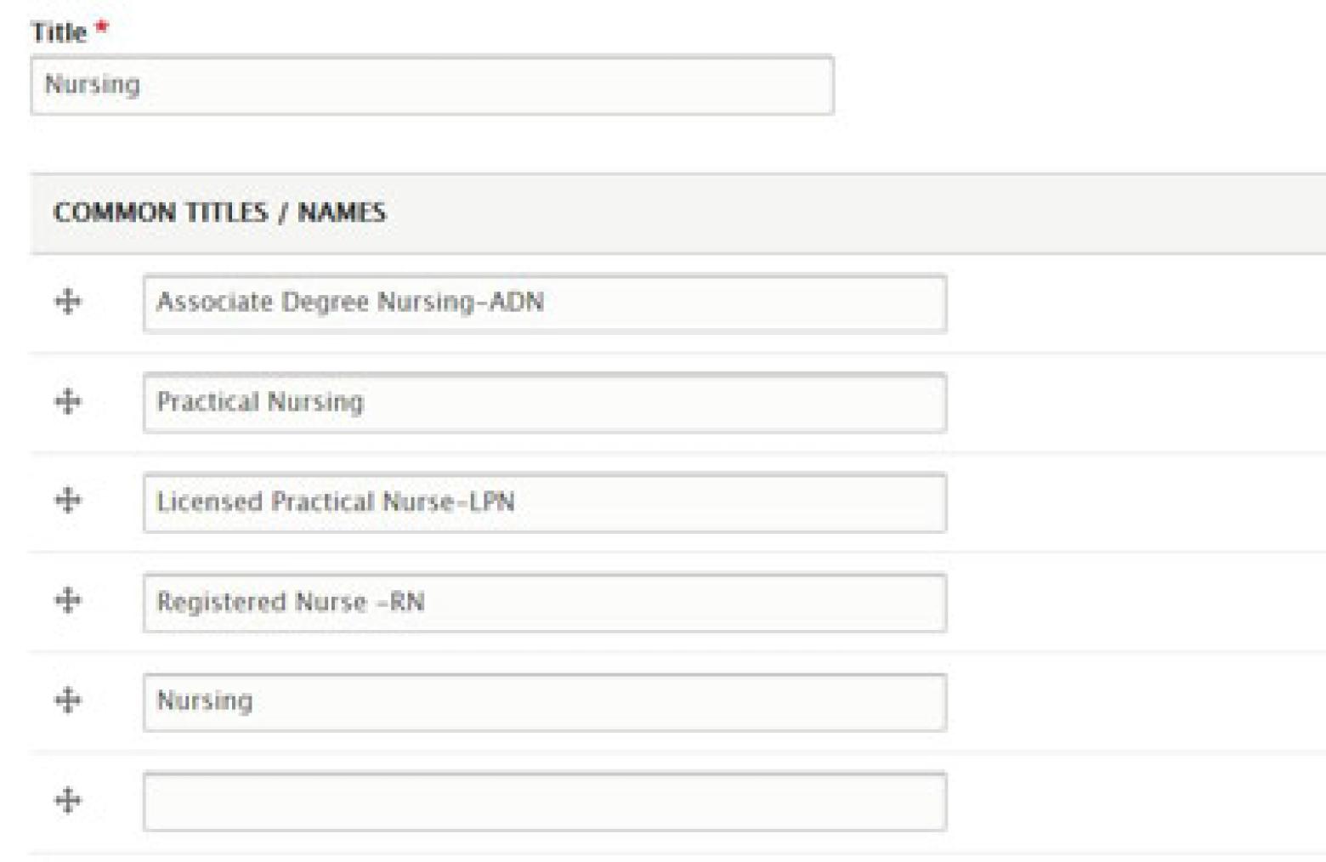Focus the Licensed Practical Nurse-LPN text box

544,502
